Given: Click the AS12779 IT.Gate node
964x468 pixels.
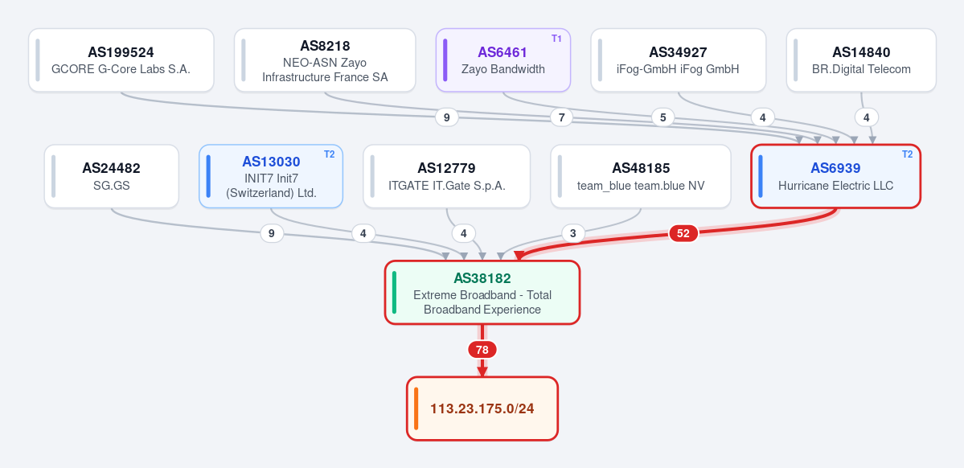Looking at the screenshot, I should (x=446, y=176).
